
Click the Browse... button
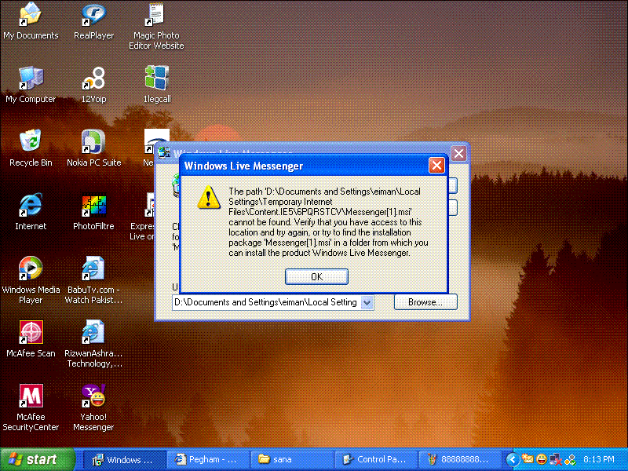coord(425,302)
